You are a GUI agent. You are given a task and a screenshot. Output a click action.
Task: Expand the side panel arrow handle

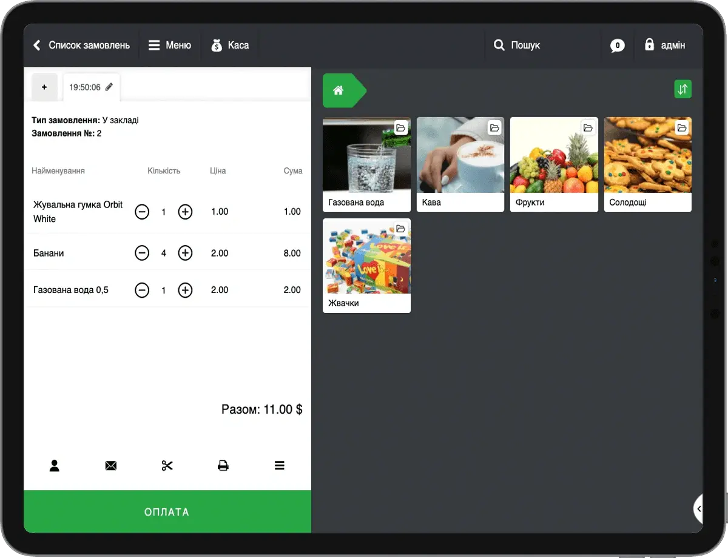(698, 509)
